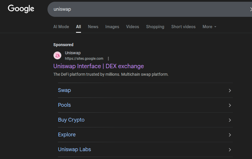Click the chevron arrow on Explore row
Image resolution: width=252 pixels, height=159 pixels.
tap(230, 135)
